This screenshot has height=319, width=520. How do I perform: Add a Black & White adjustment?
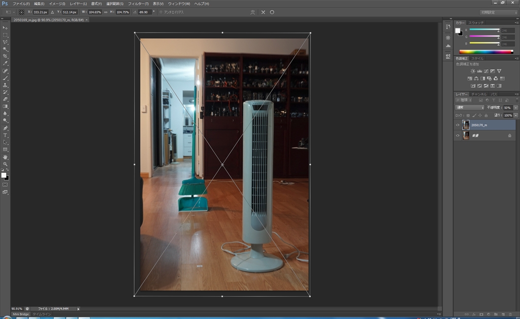coord(483,79)
